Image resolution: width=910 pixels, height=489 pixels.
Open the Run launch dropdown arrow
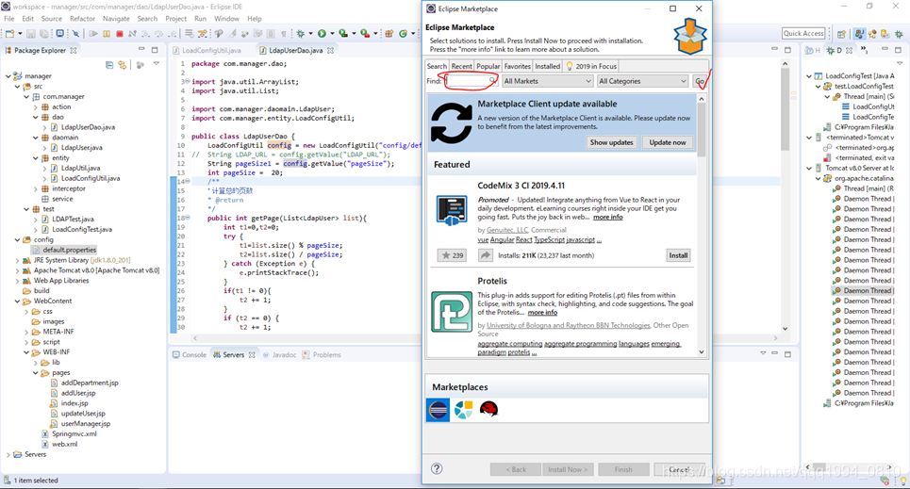332,34
